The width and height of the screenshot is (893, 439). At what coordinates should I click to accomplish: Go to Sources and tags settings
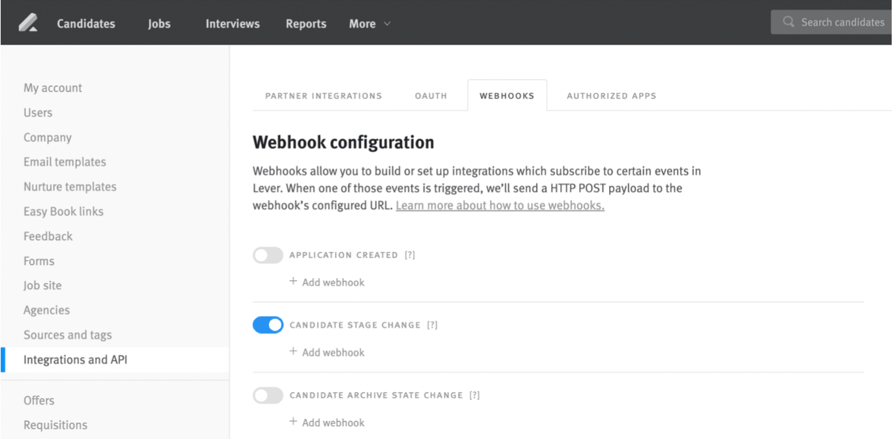click(x=67, y=334)
